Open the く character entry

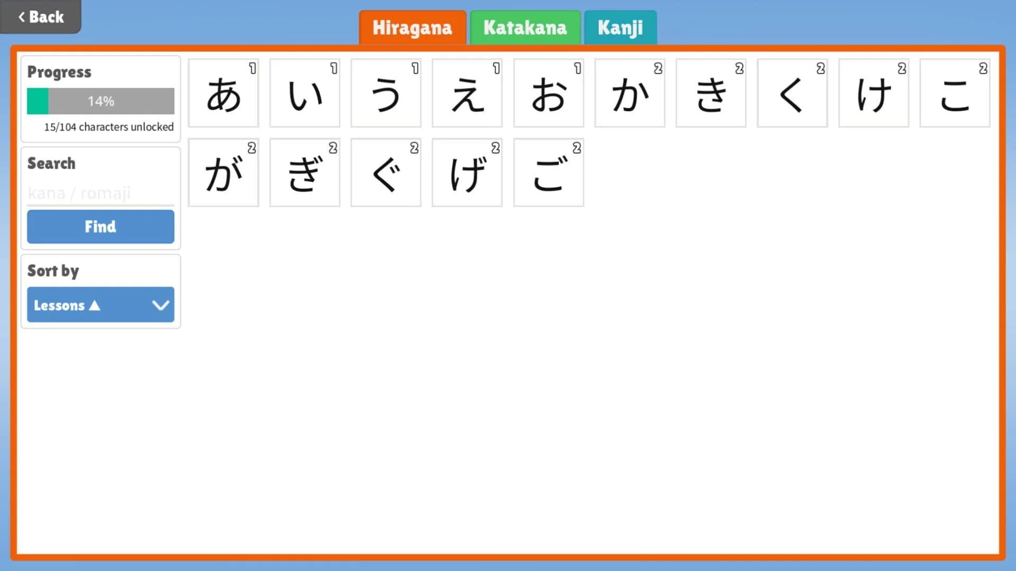(792, 93)
